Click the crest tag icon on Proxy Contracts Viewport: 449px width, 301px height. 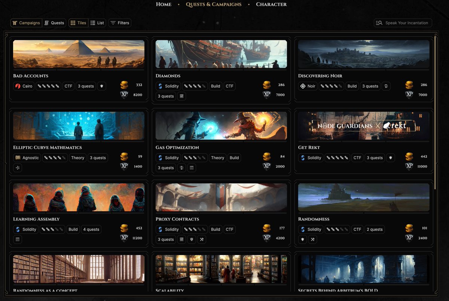pos(192,239)
